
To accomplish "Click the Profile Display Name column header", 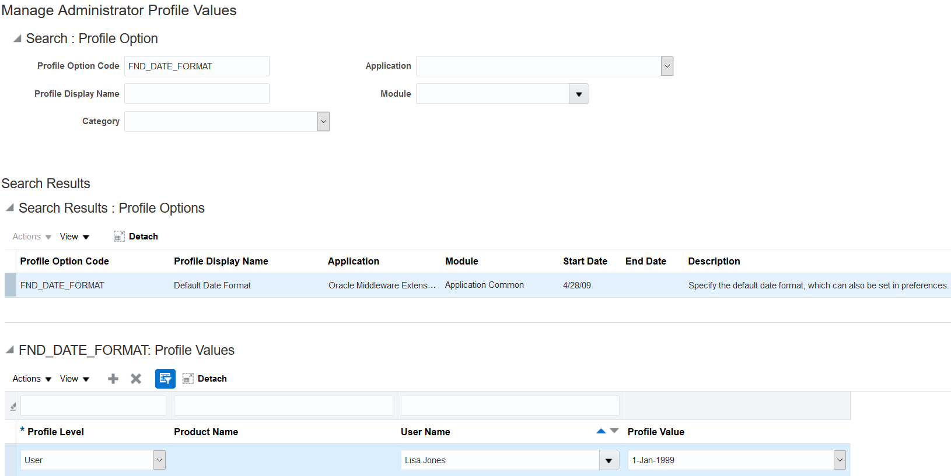I will [221, 261].
